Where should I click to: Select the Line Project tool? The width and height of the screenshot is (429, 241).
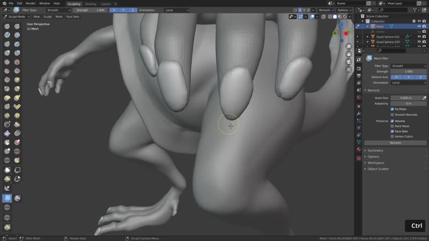click(x=7, y=188)
